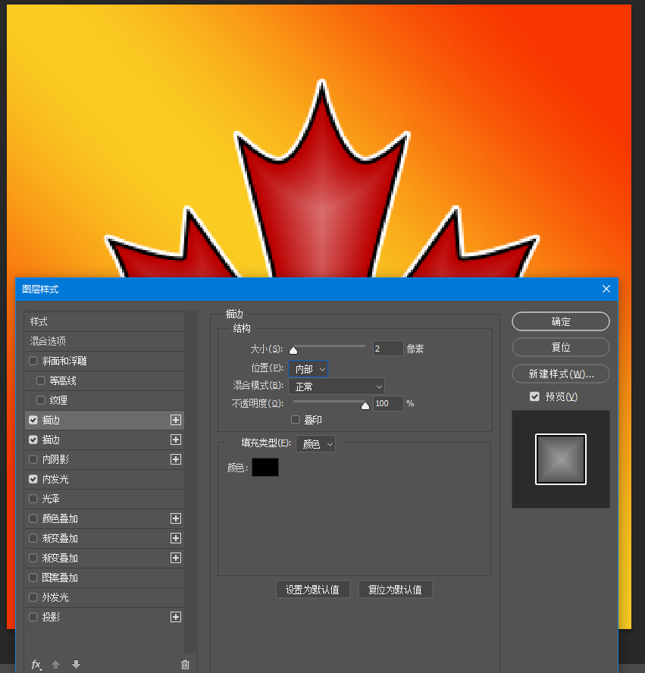Open the 内发光 settings row
The height and width of the screenshot is (673, 645).
click(105, 479)
